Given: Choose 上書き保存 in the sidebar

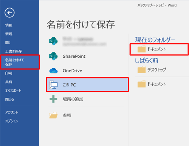Looking at the screenshot, I should (x=14, y=51).
